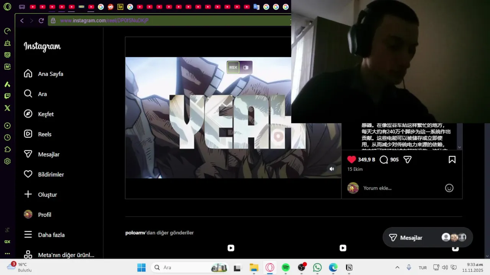Open Opera sidebar Settings gear
490x275 pixels.
(7, 161)
